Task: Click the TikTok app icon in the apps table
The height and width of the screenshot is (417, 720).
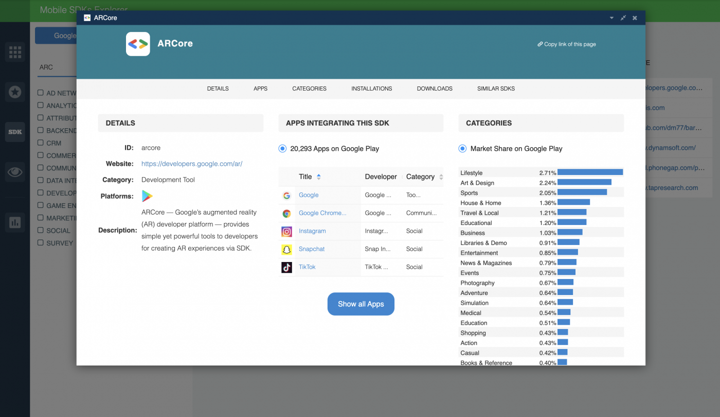Action: pos(286,267)
